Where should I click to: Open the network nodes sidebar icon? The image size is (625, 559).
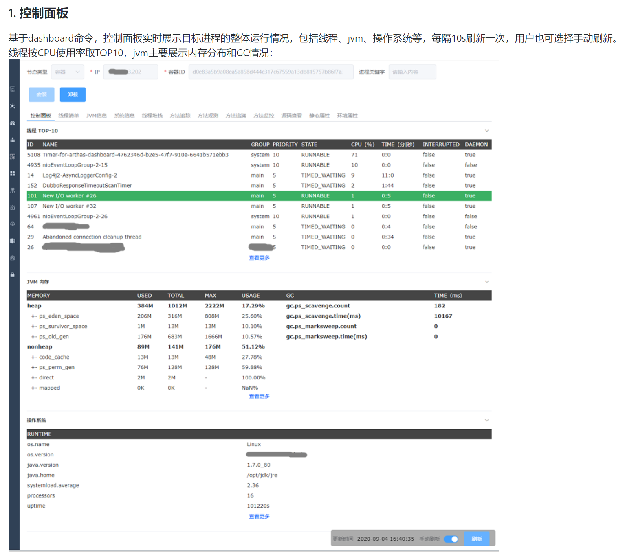click(x=13, y=106)
